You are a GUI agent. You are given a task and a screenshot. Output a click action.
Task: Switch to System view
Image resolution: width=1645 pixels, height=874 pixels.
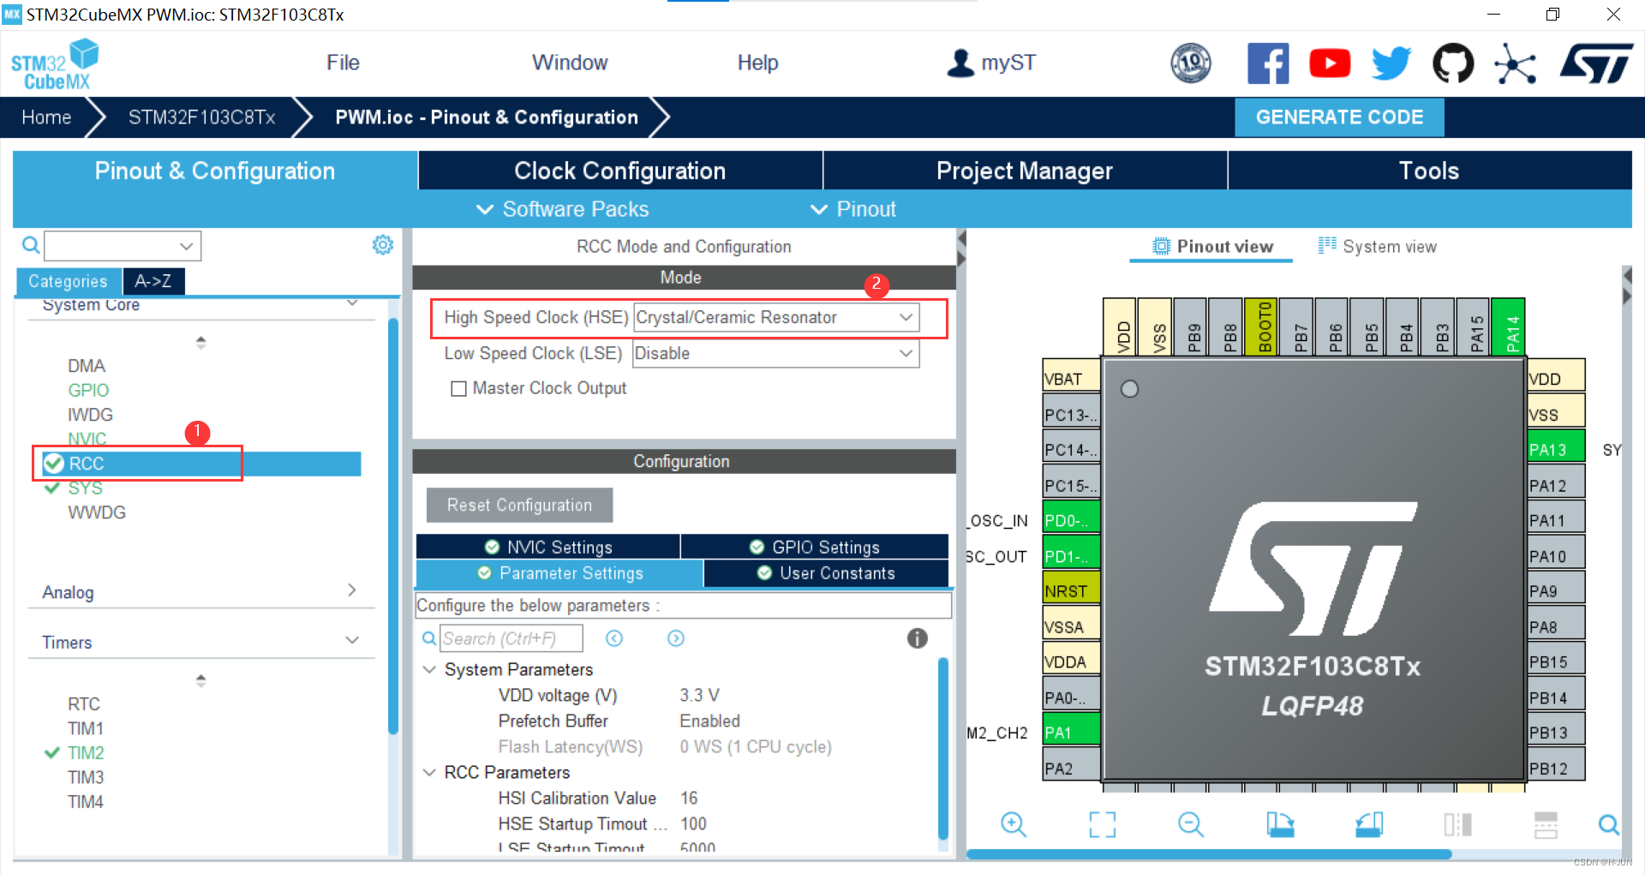pyautogui.click(x=1377, y=246)
